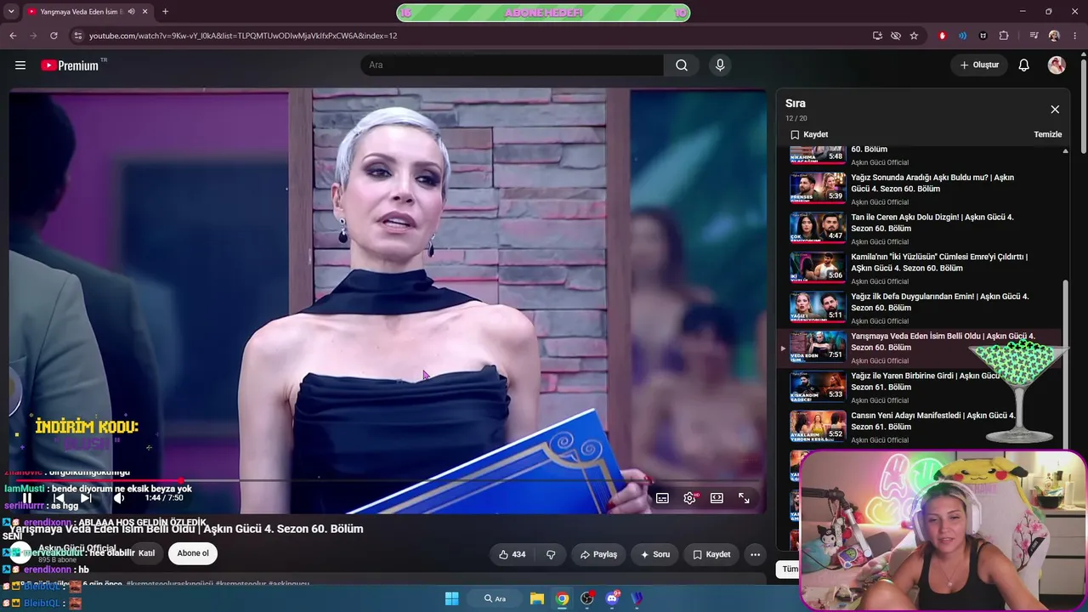Open File Explorer from the taskbar
The image size is (1088, 612).
click(537, 598)
